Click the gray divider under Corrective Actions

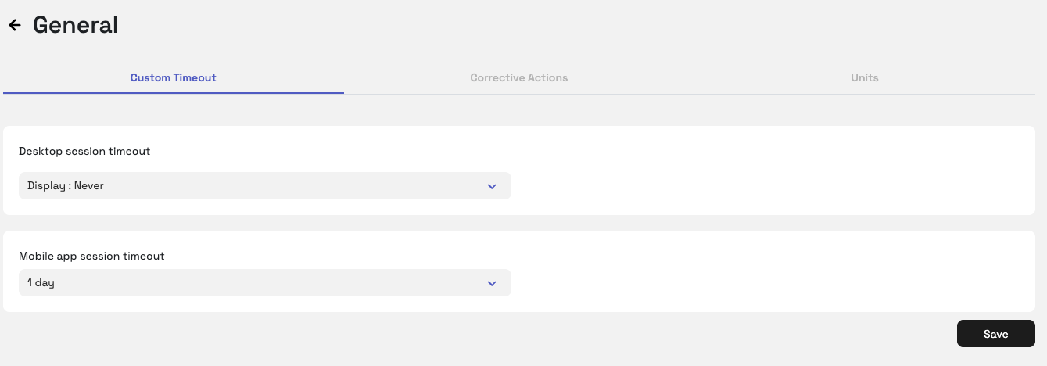(x=518, y=94)
